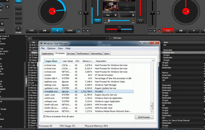
Task: Switch to the Applications tab
Action: coord(47,54)
